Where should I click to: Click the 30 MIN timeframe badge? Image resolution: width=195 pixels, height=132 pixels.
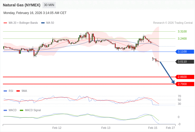tap(49, 5)
